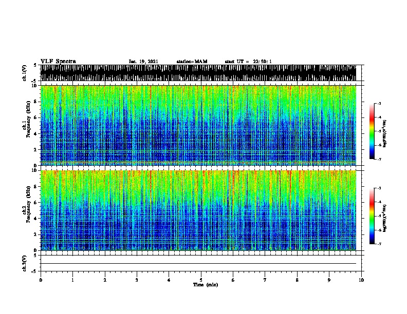Click the time-axis tick label "9"

pos(329,280)
